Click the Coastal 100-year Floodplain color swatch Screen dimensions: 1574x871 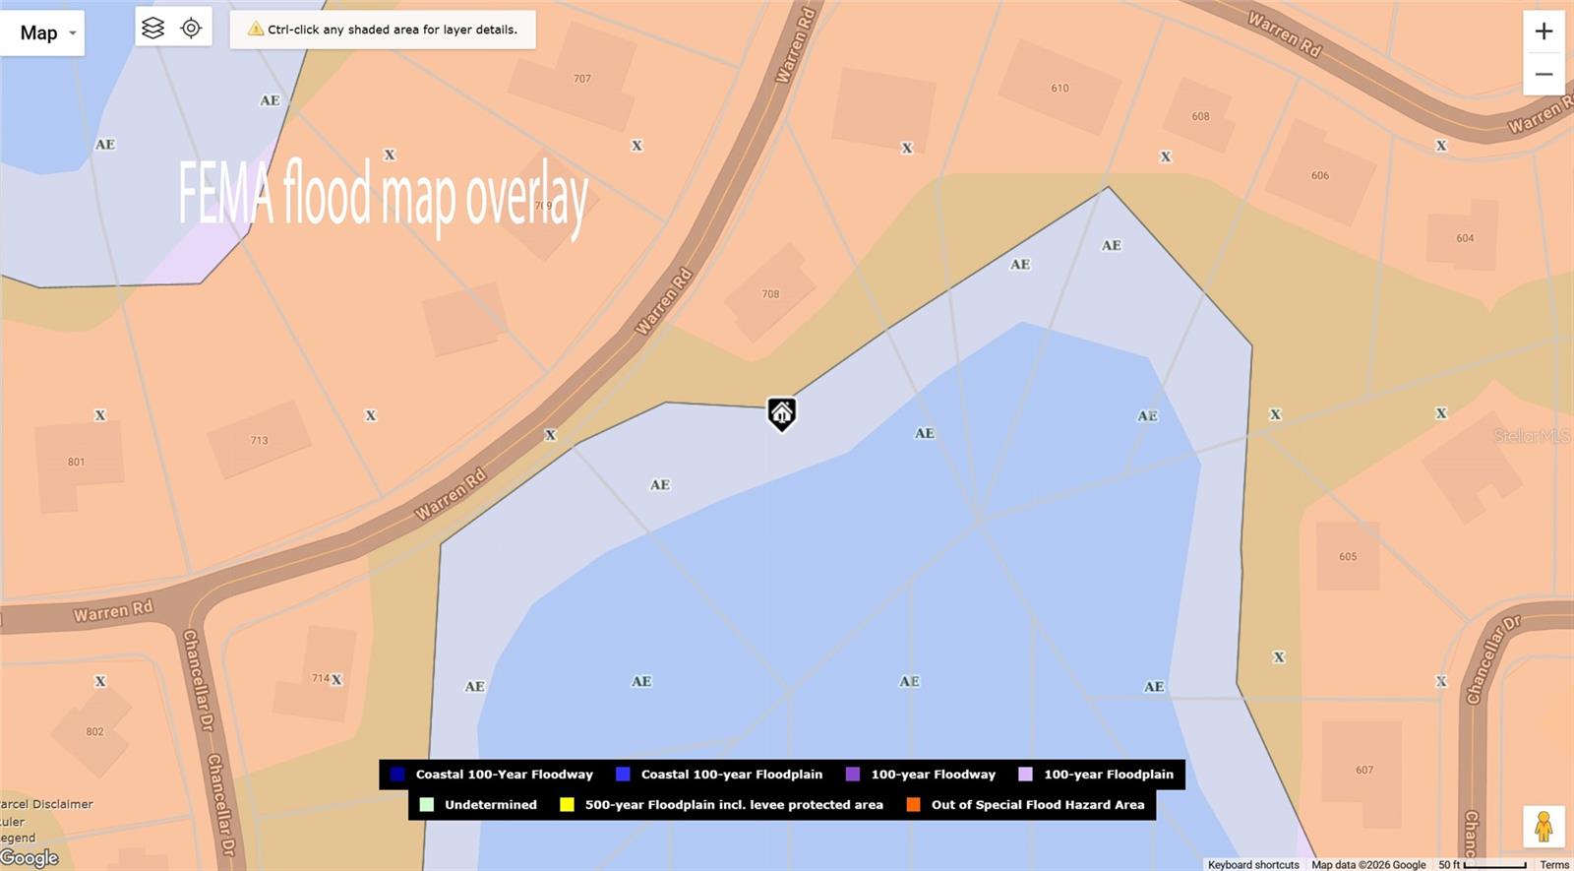coord(623,775)
